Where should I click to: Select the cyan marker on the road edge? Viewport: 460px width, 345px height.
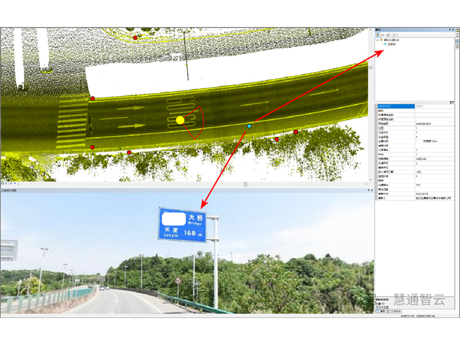coord(250,126)
